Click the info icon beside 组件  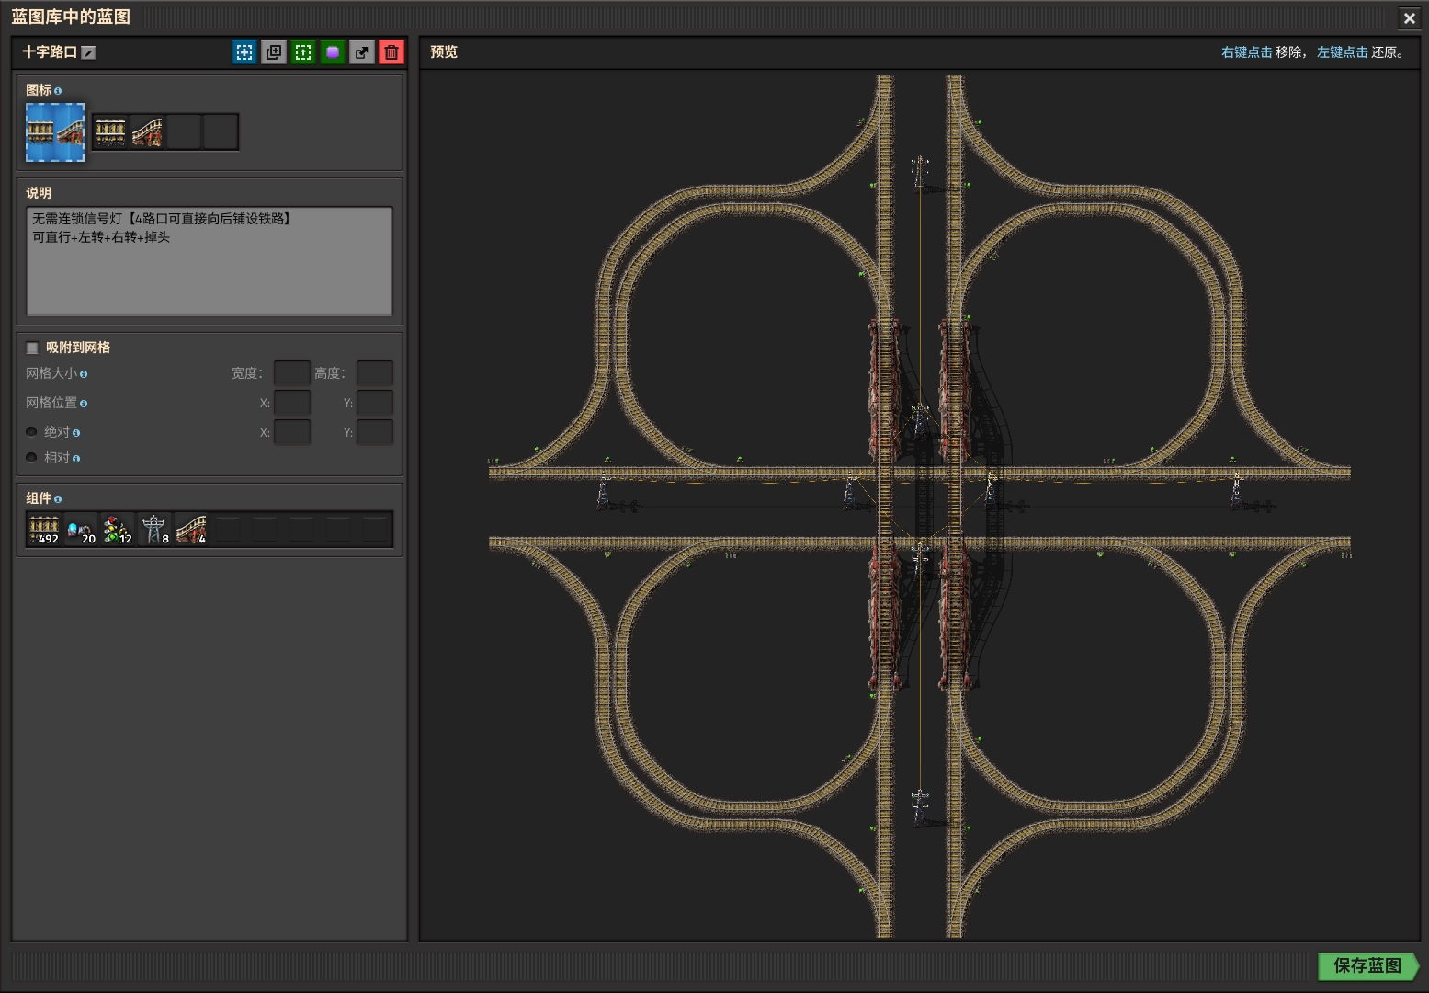click(x=58, y=499)
